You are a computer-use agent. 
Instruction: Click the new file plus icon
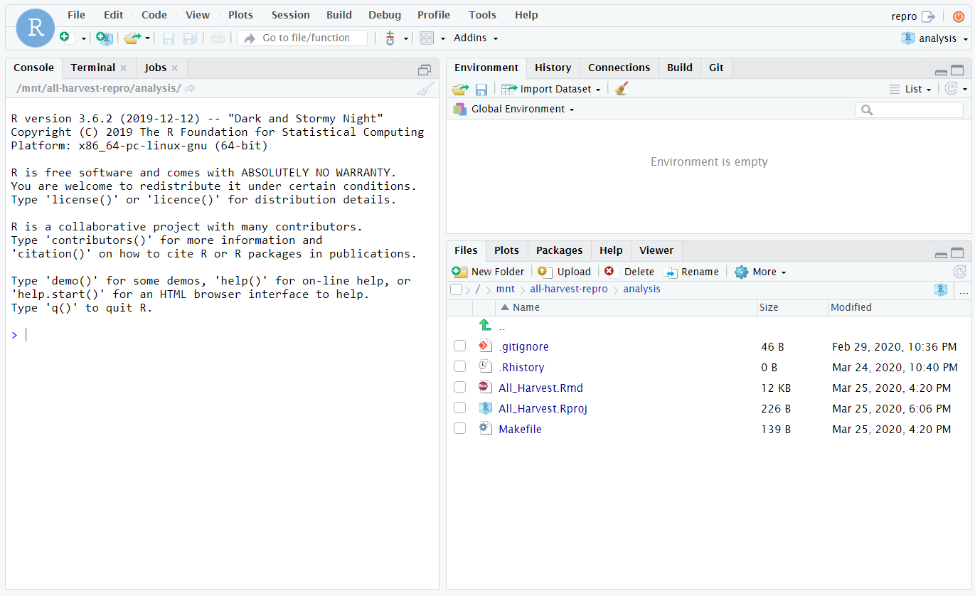(66, 38)
